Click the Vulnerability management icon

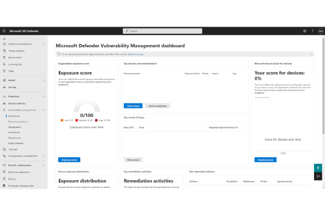tap(4, 110)
